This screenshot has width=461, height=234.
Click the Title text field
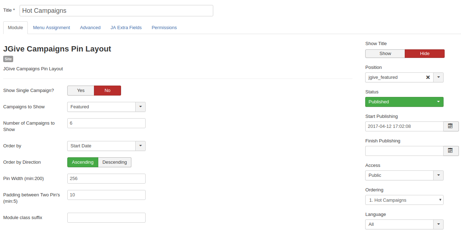click(116, 11)
